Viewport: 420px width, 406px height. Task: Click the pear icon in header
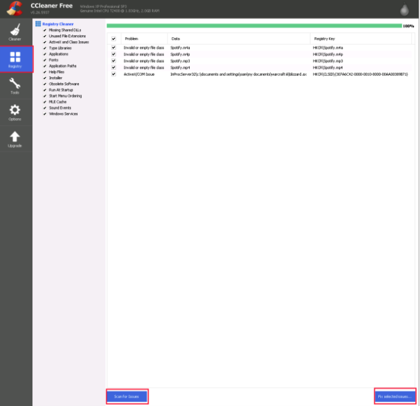(x=404, y=9)
